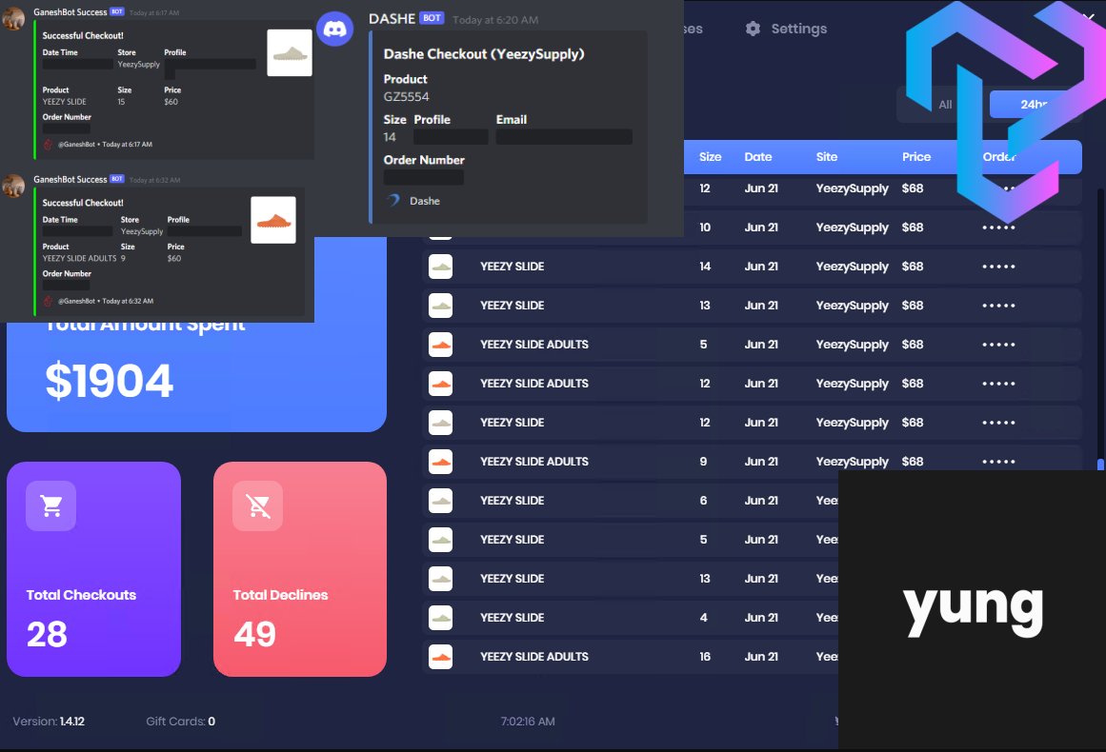
Task: Click the Total Checkouts value 28
Action: click(x=48, y=634)
